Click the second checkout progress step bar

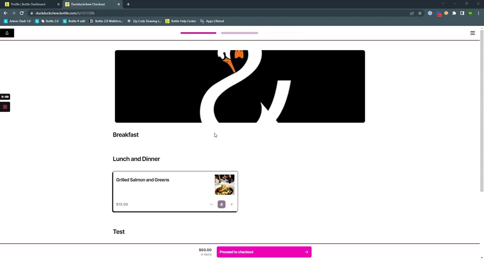pyautogui.click(x=239, y=33)
